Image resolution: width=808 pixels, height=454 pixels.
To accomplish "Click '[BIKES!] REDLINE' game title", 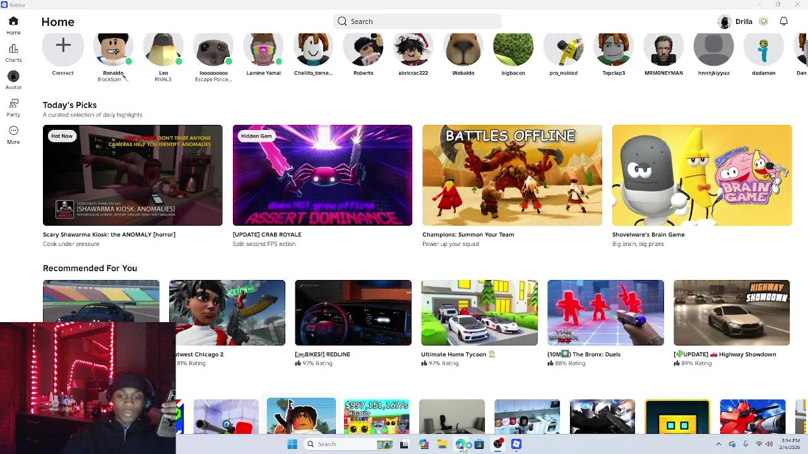I will [x=323, y=354].
